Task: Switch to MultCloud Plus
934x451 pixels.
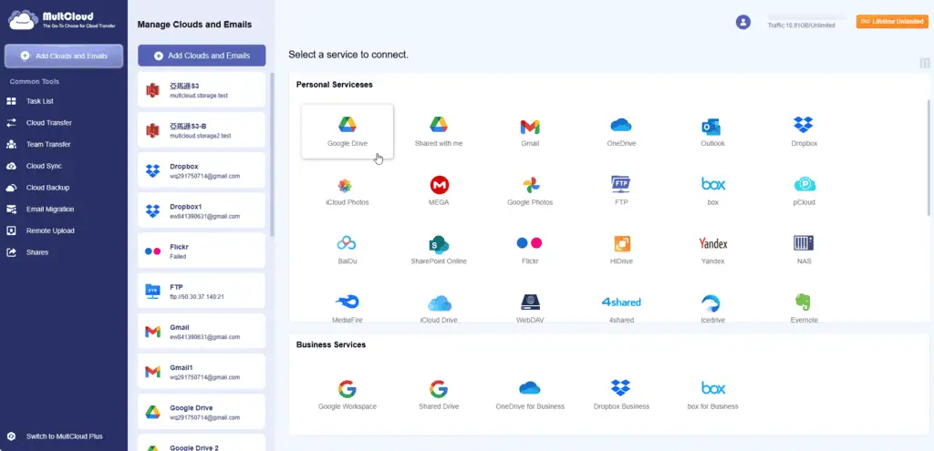Action: (64, 436)
